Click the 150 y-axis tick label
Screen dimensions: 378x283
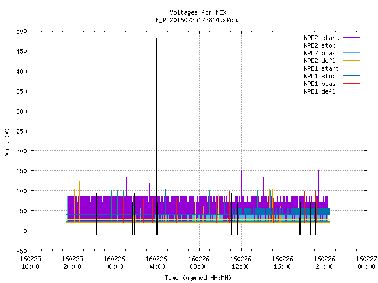click(21, 171)
